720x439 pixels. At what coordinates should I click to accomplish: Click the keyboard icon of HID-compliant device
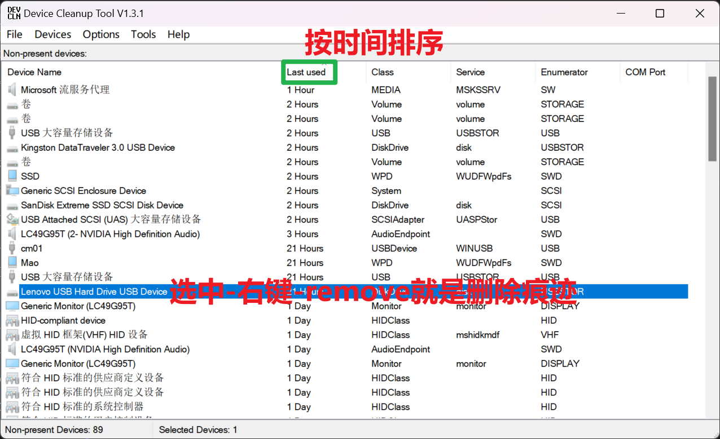(x=12, y=320)
